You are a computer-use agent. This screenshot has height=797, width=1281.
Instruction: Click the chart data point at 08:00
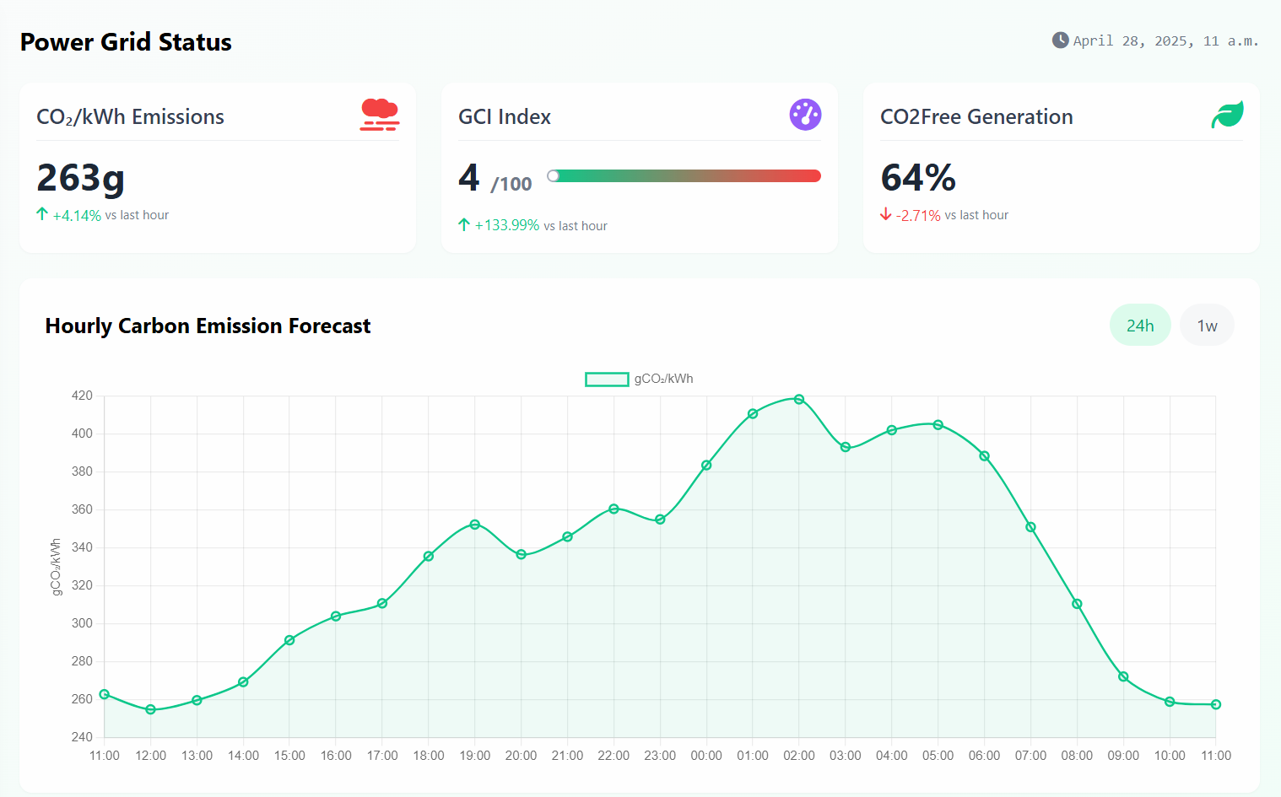pyautogui.click(x=1077, y=604)
